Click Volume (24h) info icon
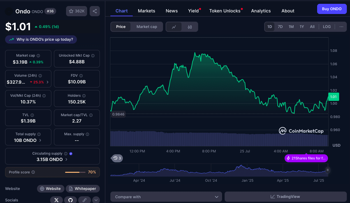The image size is (350, 203). coord(40,76)
